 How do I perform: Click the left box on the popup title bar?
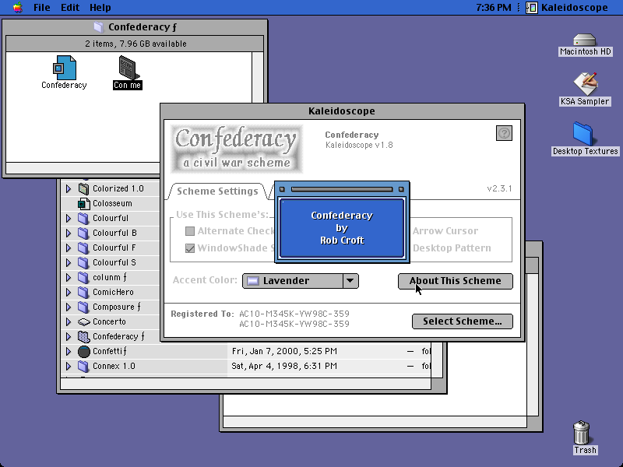(282, 189)
